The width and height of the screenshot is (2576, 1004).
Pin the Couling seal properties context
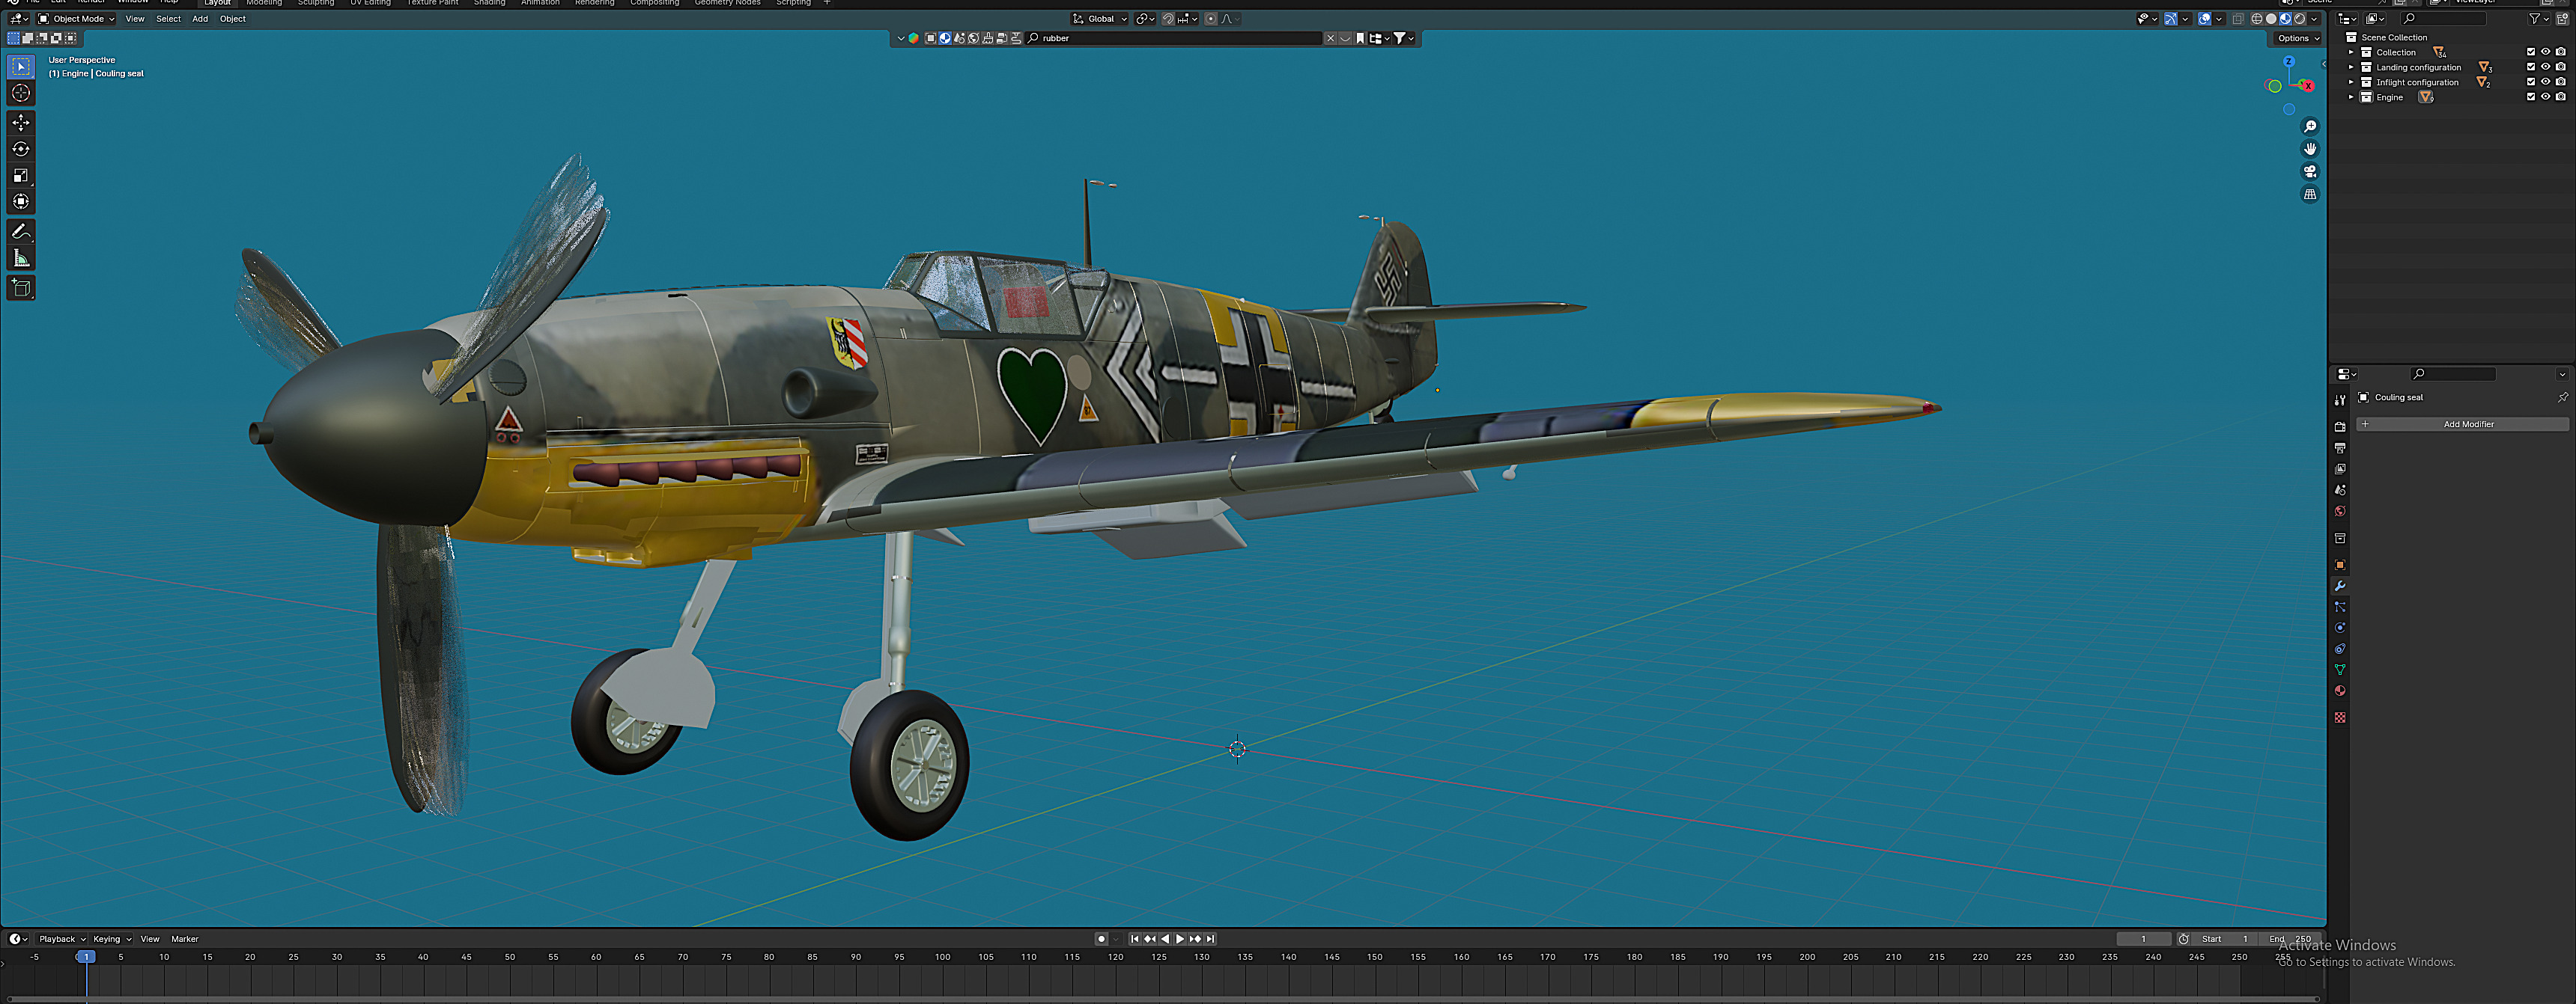point(2562,397)
